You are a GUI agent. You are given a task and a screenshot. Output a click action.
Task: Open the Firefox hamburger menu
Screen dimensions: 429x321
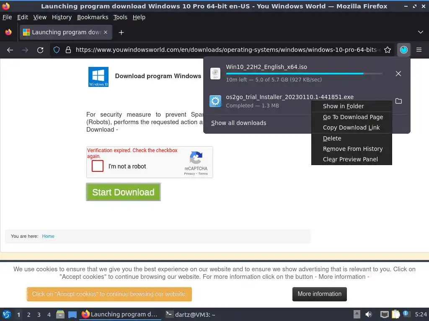coord(419,50)
